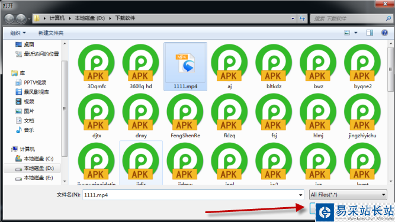The width and height of the screenshot is (395, 222).
Task: Open the recent pages dropdown arrow
Action: [29, 18]
